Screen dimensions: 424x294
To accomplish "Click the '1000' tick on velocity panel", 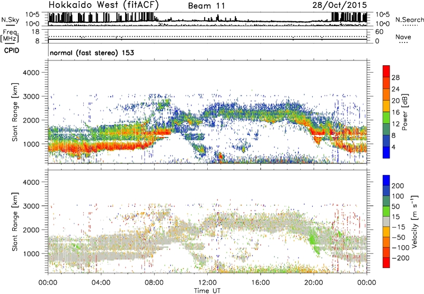I will tap(31, 254).
